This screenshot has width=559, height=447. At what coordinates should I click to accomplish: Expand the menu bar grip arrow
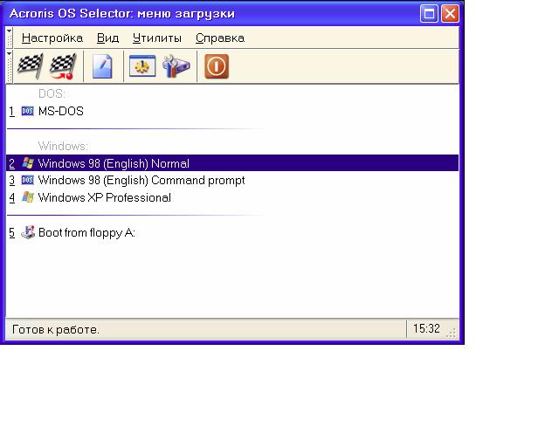tap(10, 31)
